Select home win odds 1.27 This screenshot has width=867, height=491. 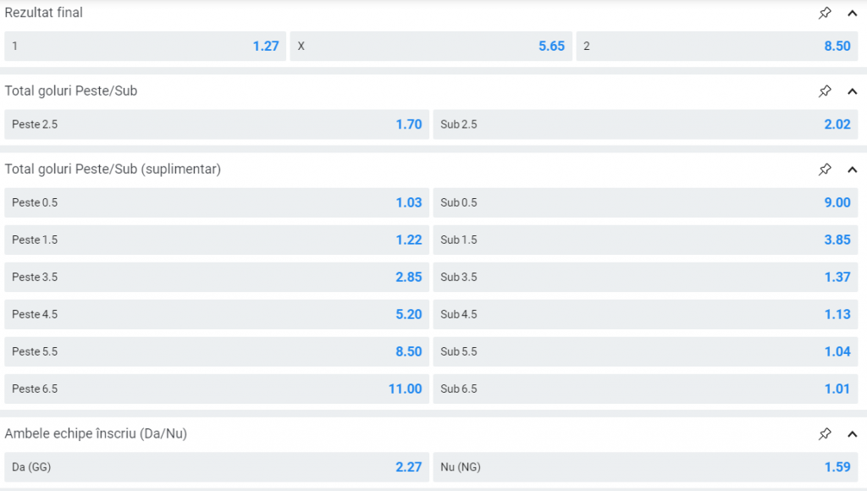(x=145, y=46)
